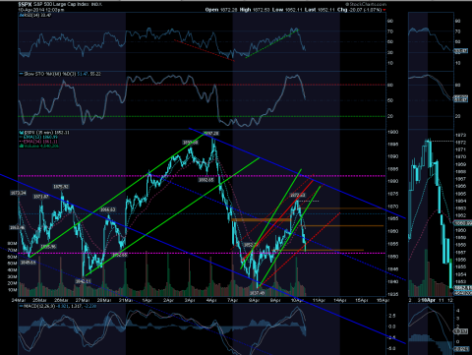Click the 1897.28 peak price label
472x355 pixels.
point(211,134)
